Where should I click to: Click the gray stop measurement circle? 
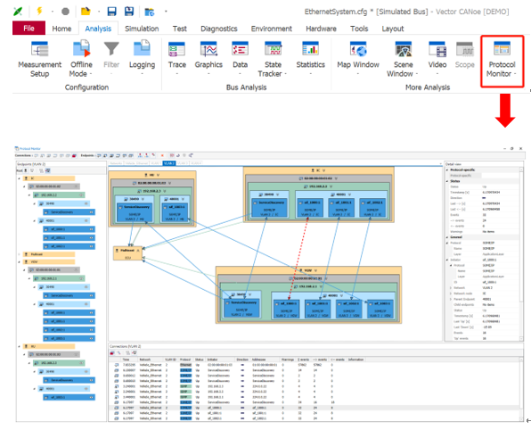65,12
